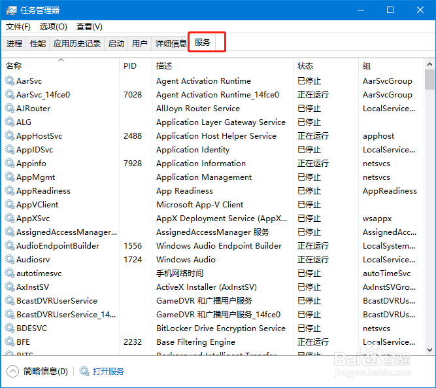Open the 查看(V) menu
Screen dimensions: 436x388
(x=90, y=27)
